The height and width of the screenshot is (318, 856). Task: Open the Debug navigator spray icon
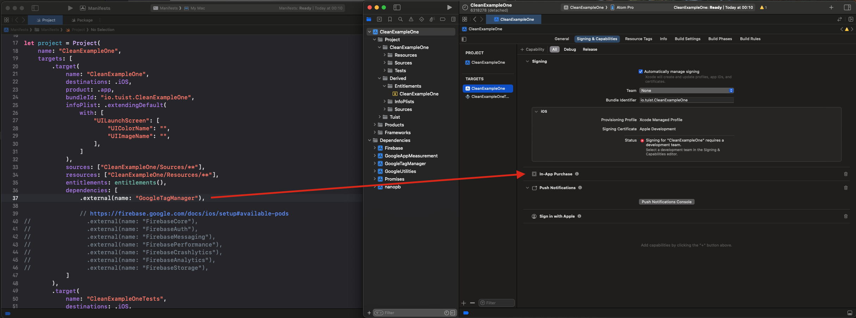coord(432,19)
